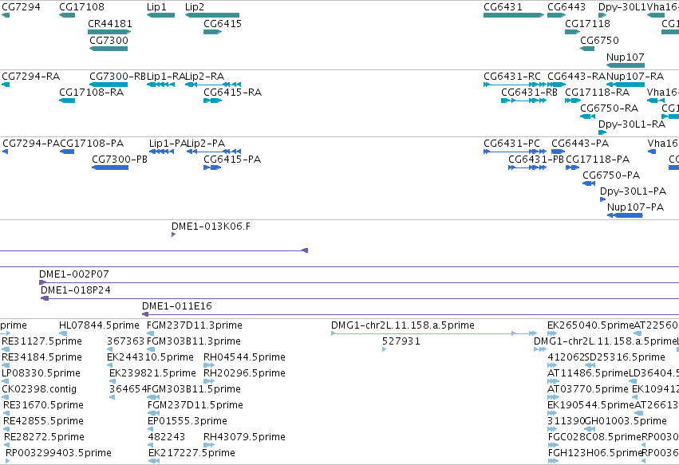
Task: Click the FGM237D11.3prime EST label
Action: coord(195,325)
